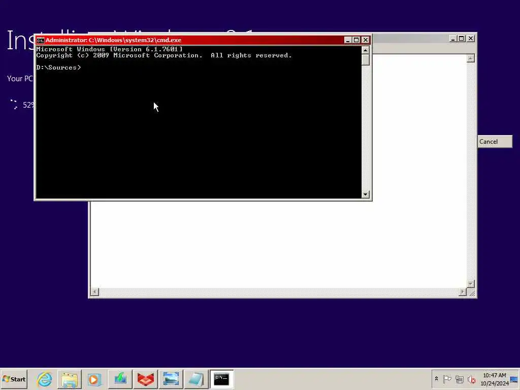Viewport: 520px width, 390px height.
Task: Click the background window's resize grip
Action: point(471,292)
